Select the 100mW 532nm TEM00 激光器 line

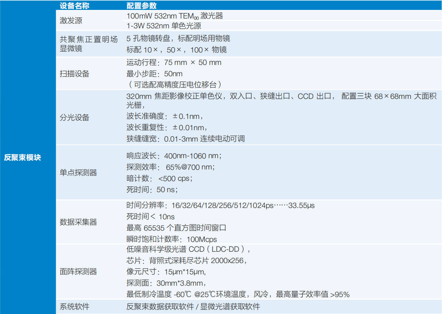tap(174, 16)
